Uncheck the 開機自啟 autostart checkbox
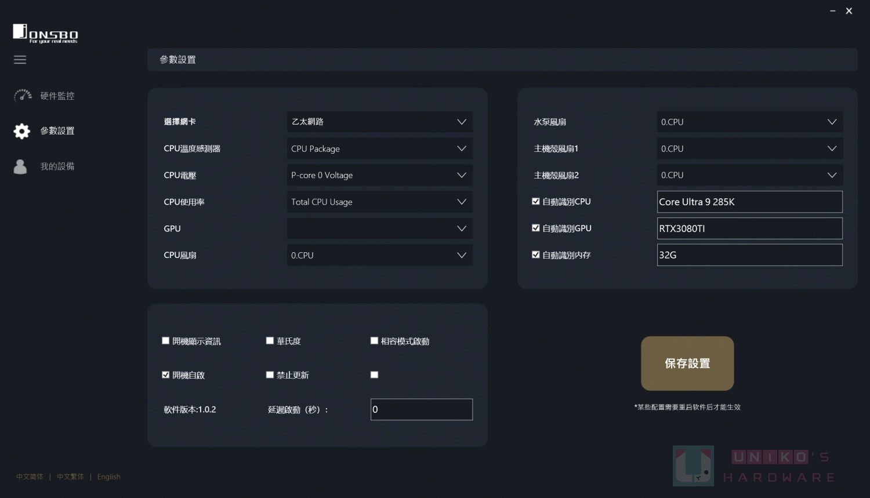 [x=166, y=375]
